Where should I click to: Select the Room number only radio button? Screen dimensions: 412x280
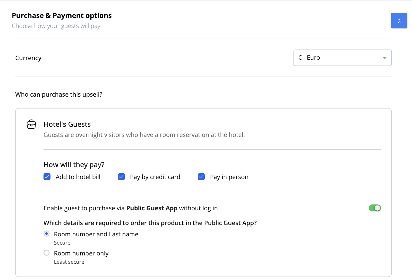point(47,253)
